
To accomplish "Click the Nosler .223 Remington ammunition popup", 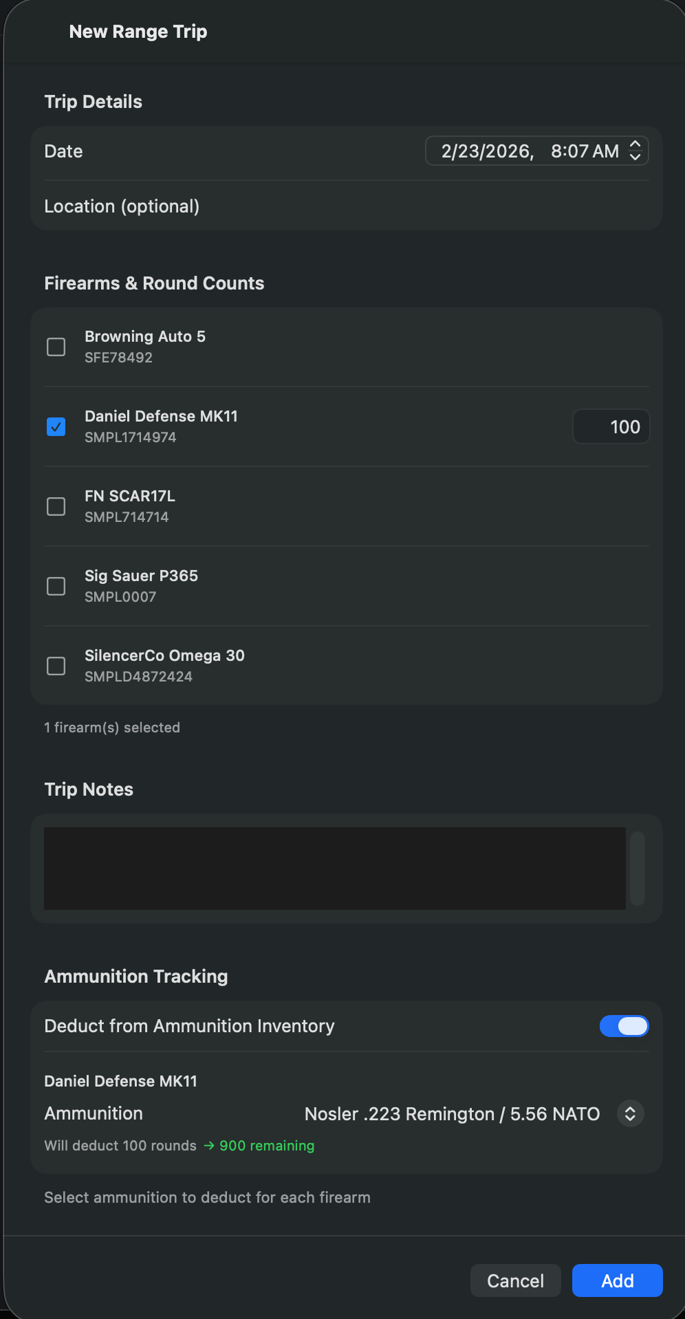I will (x=452, y=1113).
